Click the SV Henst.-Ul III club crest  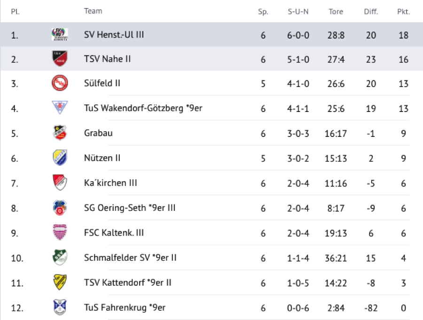pyautogui.click(x=60, y=34)
